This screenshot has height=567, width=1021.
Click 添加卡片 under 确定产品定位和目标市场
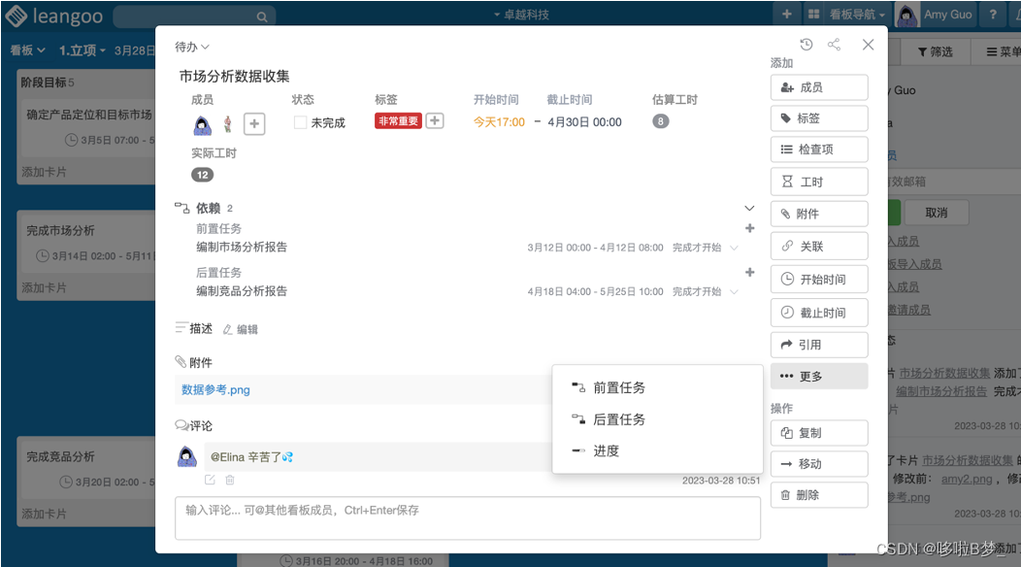pos(44,172)
